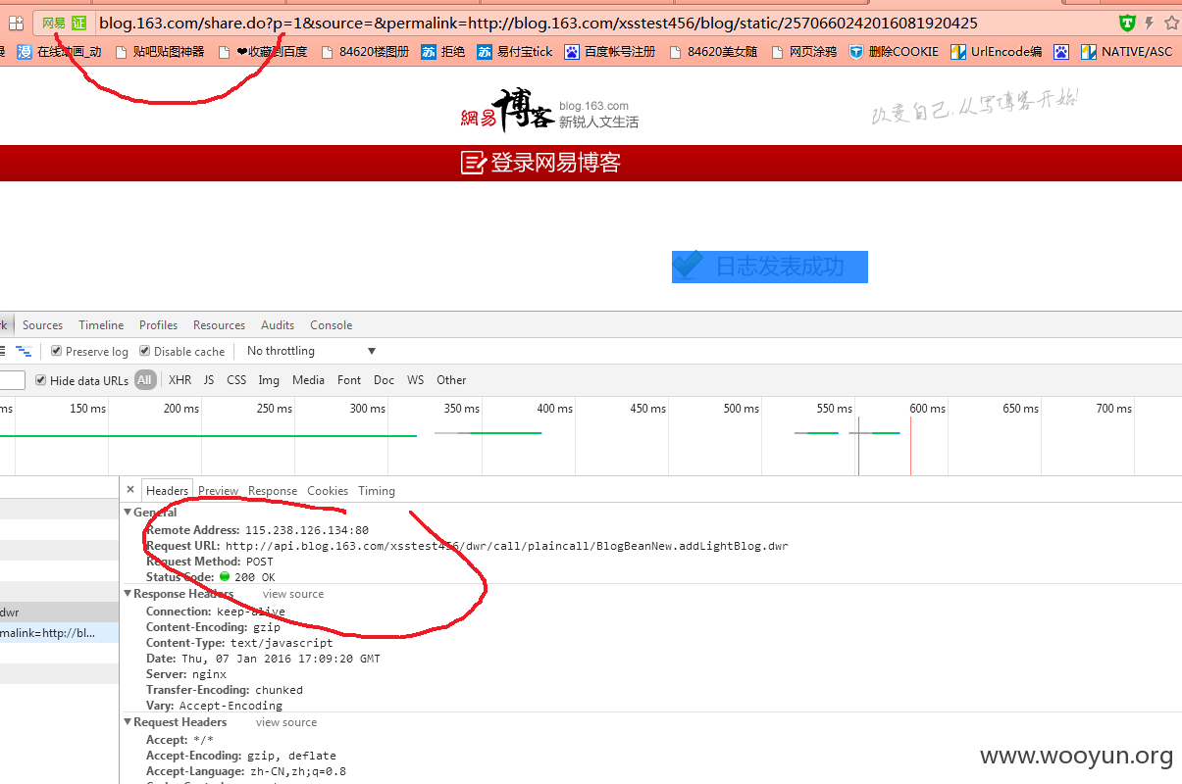The image size is (1182, 784).
Task: Filter requests by CSS
Action: 236,380
